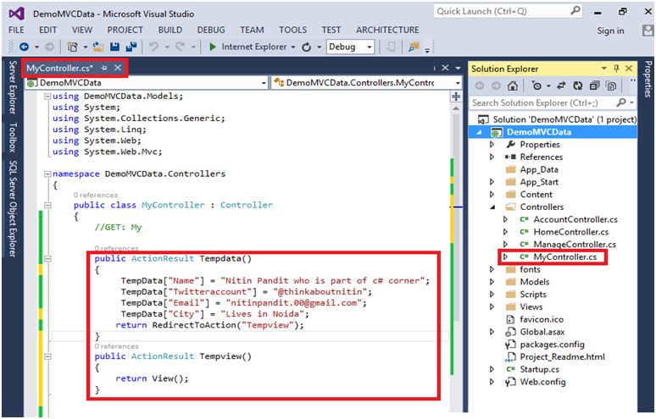Pin the MyController.cs tab

(x=104, y=68)
